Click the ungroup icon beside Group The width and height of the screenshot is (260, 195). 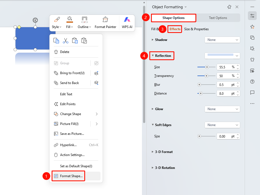click(x=96, y=63)
